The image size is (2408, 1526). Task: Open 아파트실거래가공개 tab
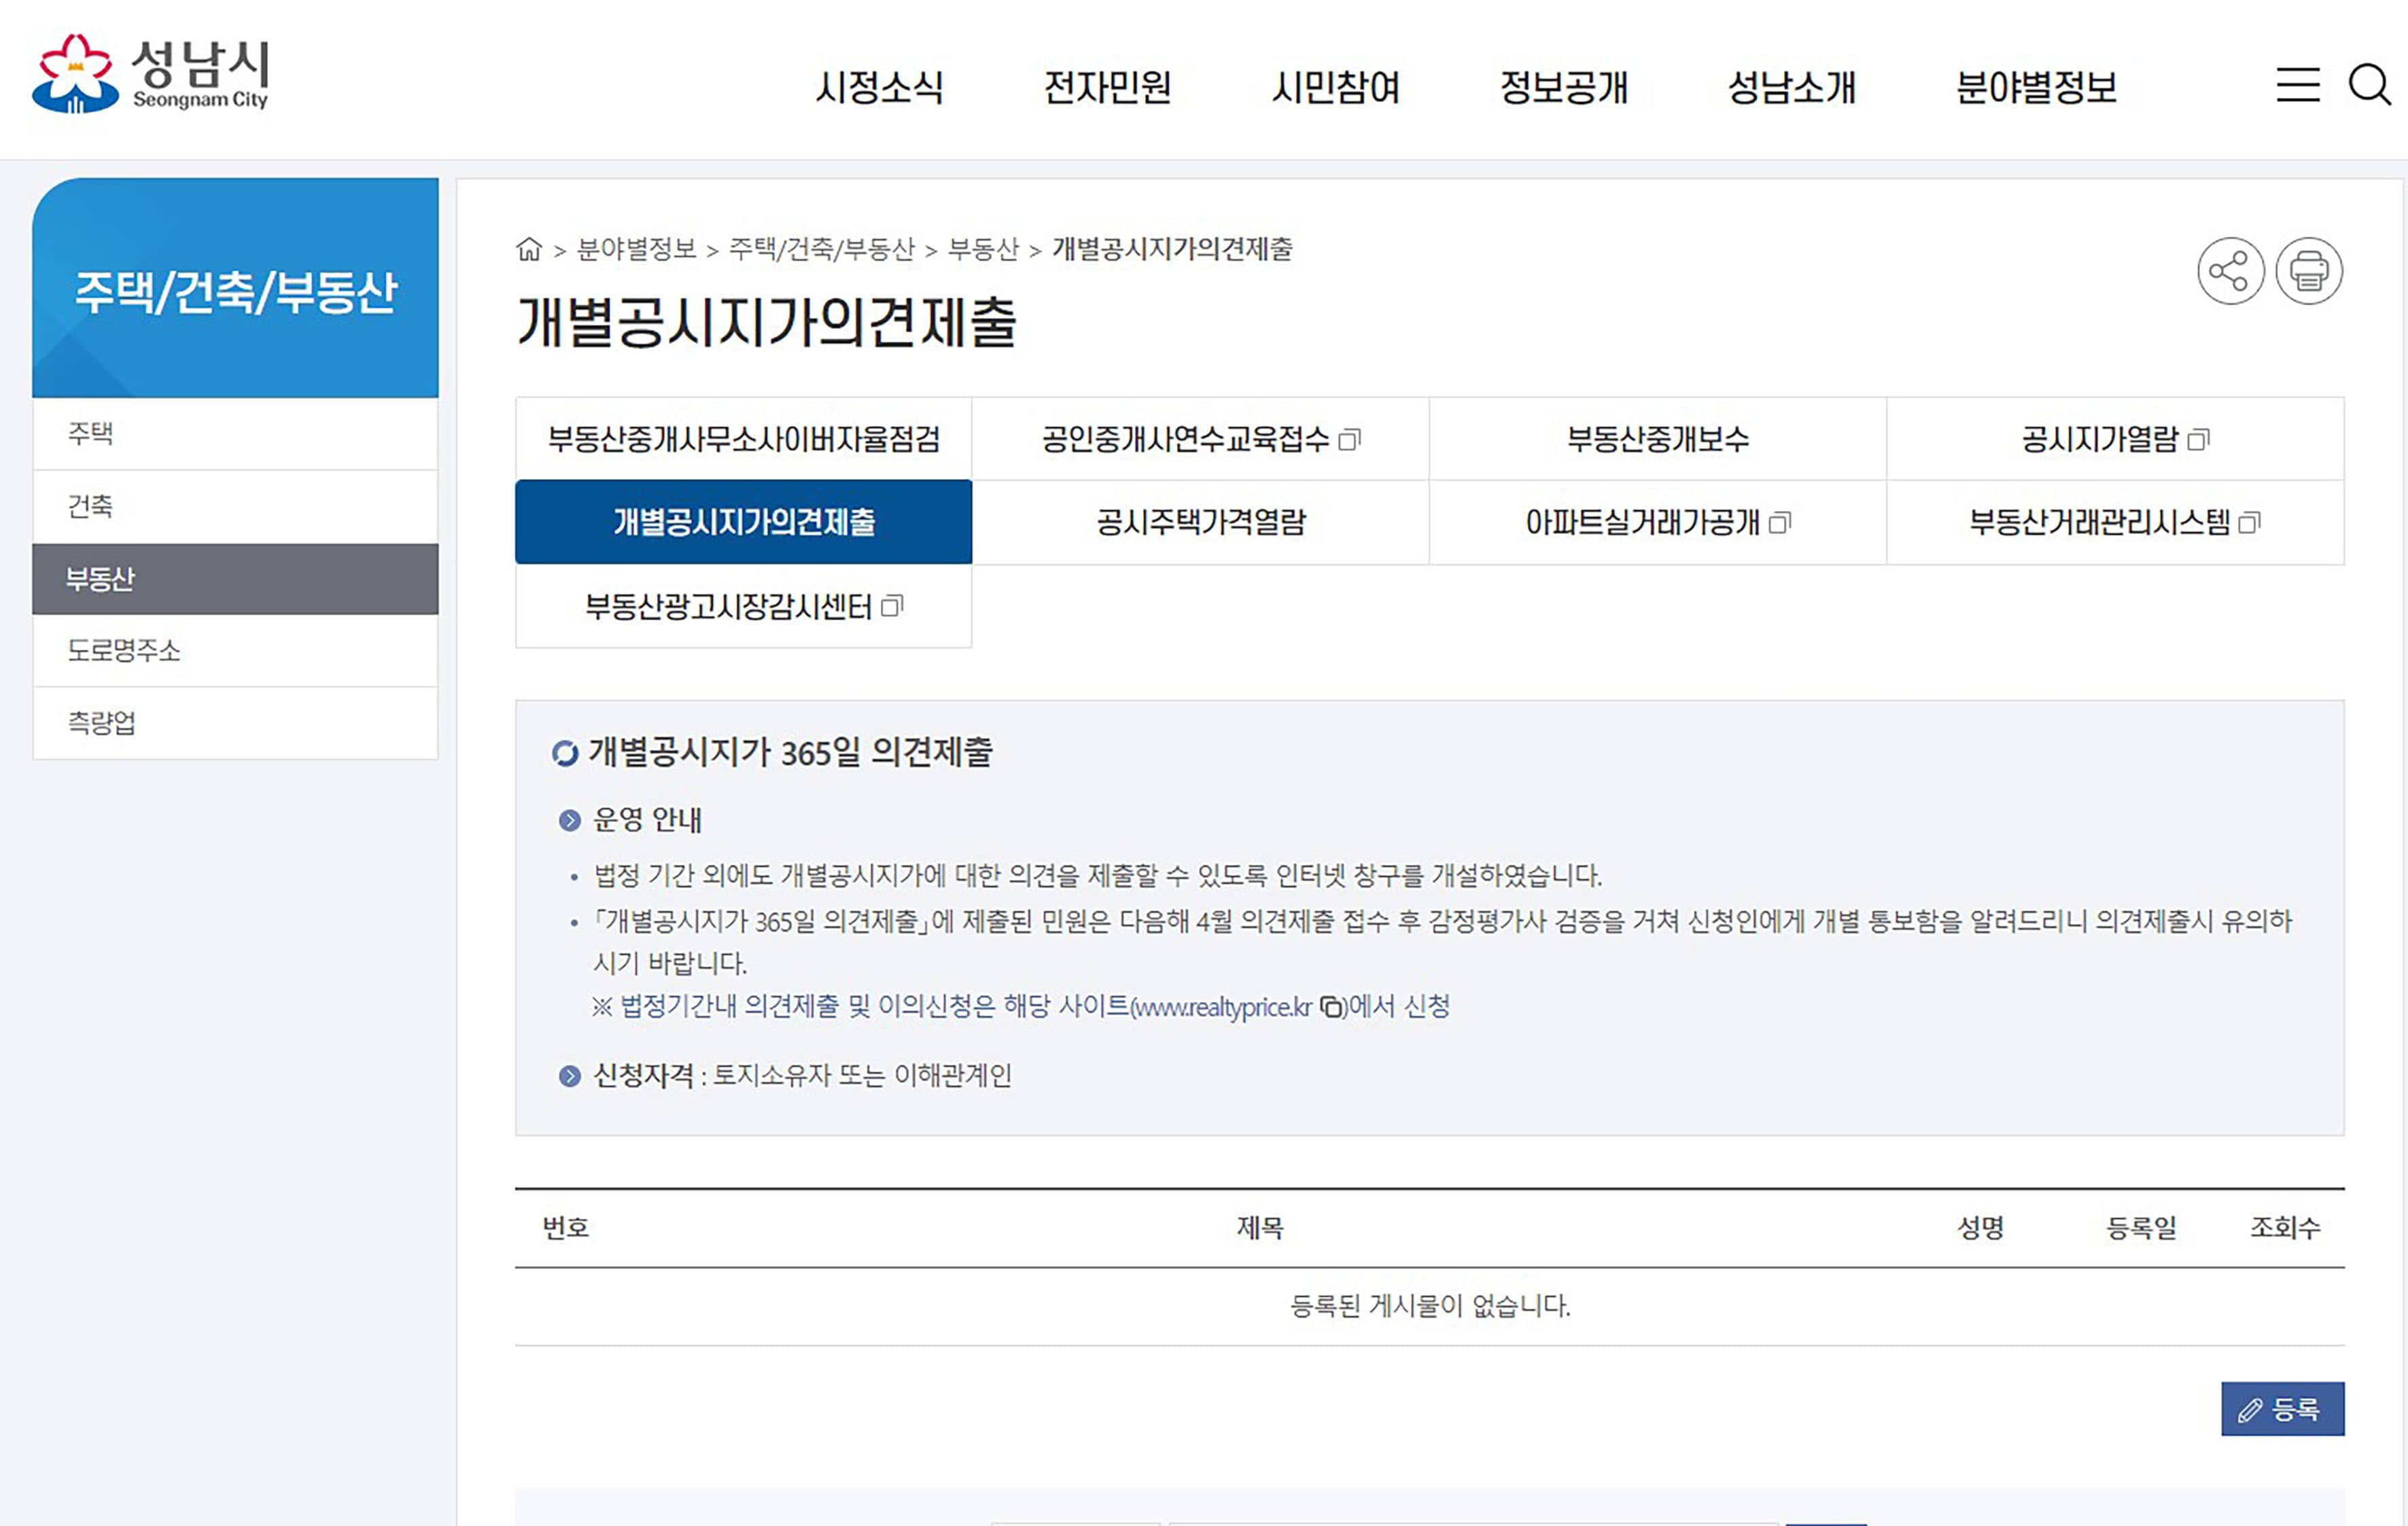coord(1657,522)
